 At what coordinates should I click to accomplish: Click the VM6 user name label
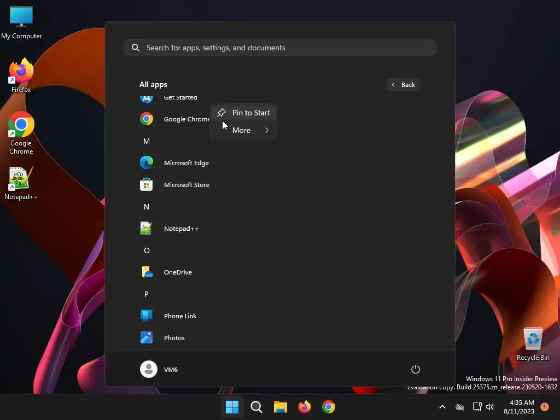point(171,370)
